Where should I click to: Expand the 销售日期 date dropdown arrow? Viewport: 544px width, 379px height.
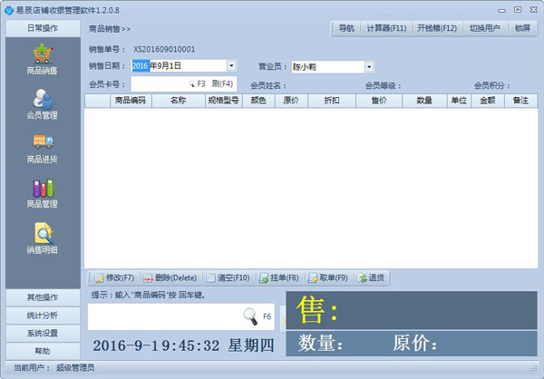[x=231, y=65]
